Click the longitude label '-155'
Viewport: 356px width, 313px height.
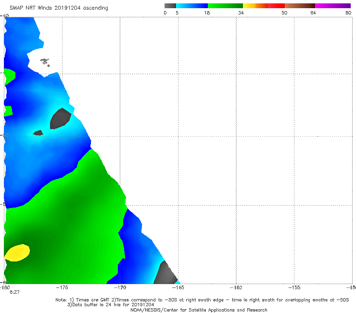294,287
